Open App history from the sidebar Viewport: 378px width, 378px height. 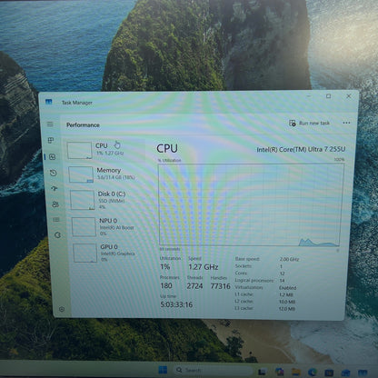pos(54,173)
